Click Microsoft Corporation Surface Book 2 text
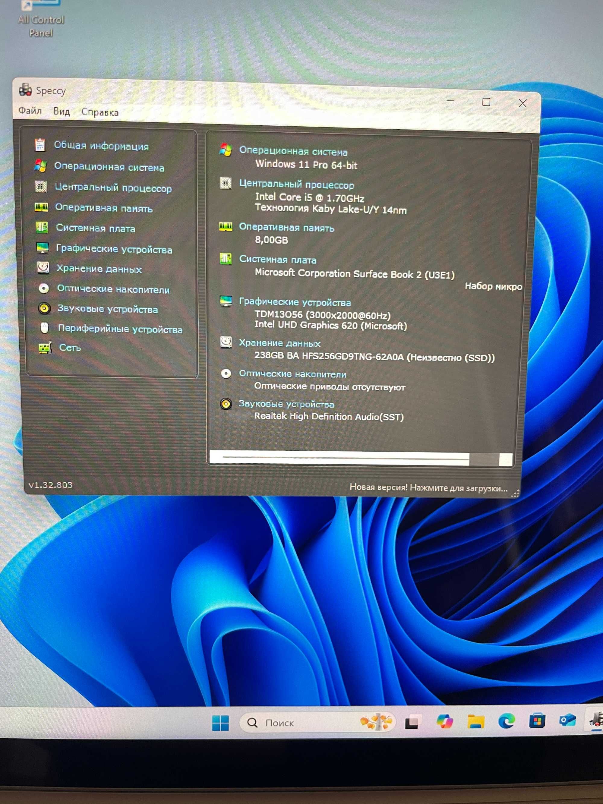 click(x=354, y=274)
